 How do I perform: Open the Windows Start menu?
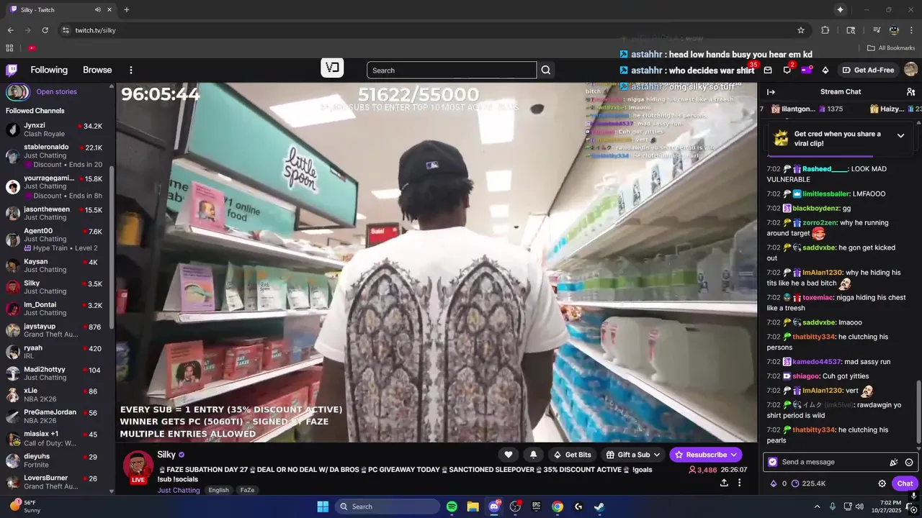point(323,506)
